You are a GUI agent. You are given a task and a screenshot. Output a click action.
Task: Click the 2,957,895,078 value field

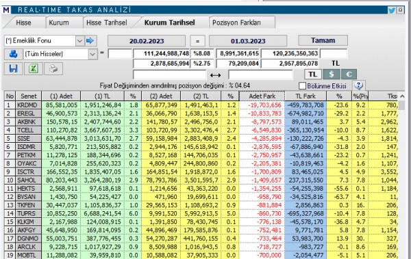290,64
